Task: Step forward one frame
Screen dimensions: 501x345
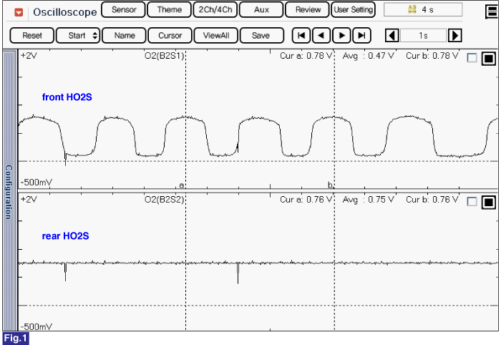Action: [341, 36]
